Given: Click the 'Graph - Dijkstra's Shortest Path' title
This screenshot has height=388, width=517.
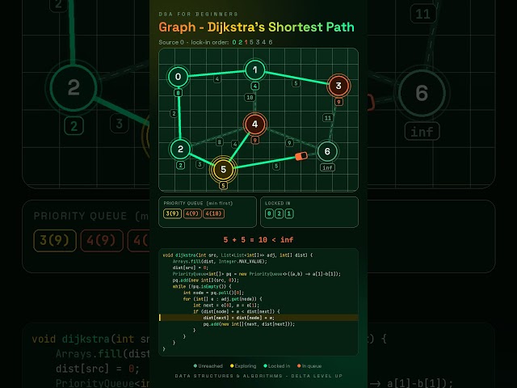Looking at the screenshot, I should (x=257, y=27).
